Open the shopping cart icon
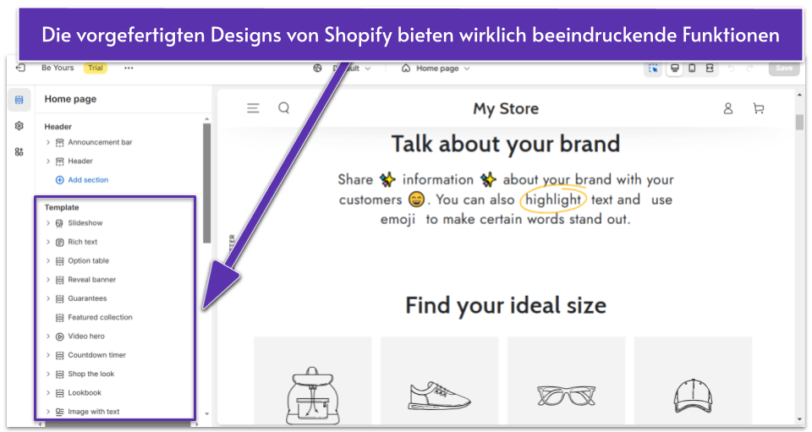Screen dimensions: 812x432 tap(759, 108)
